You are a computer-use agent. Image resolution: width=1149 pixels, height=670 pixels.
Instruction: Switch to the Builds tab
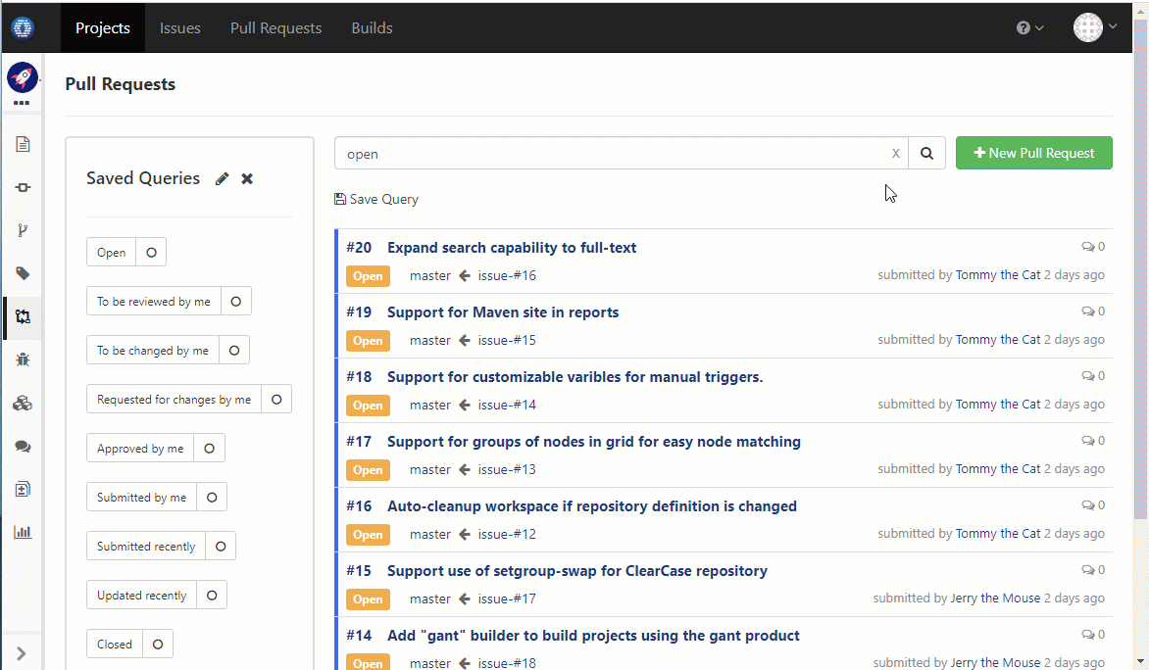pyautogui.click(x=372, y=27)
